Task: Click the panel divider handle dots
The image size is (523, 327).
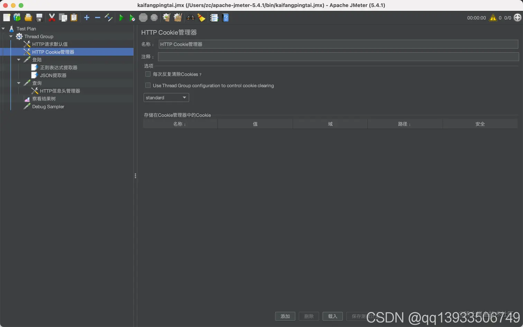Action: click(135, 176)
